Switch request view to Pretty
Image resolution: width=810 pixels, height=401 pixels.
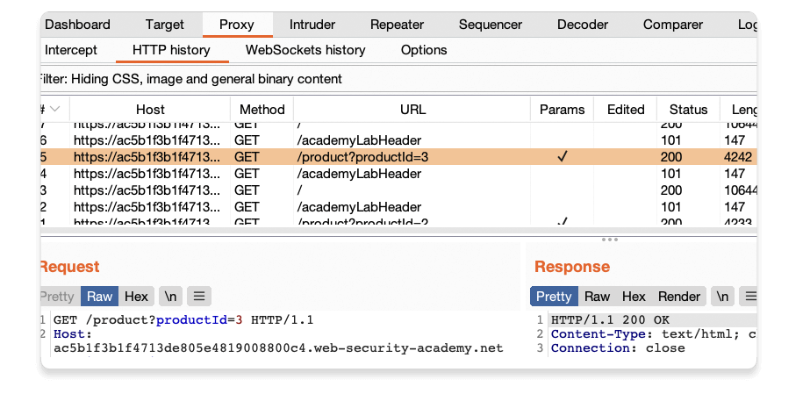pyautogui.click(x=59, y=297)
